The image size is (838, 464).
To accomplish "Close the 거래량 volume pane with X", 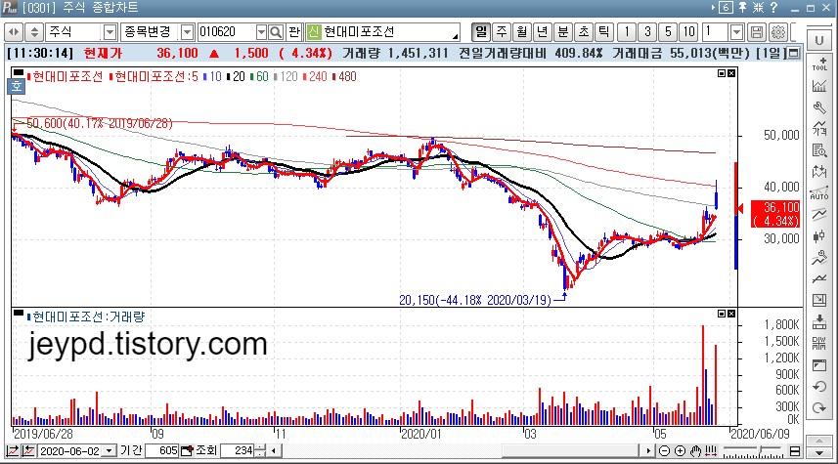I will [731, 314].
